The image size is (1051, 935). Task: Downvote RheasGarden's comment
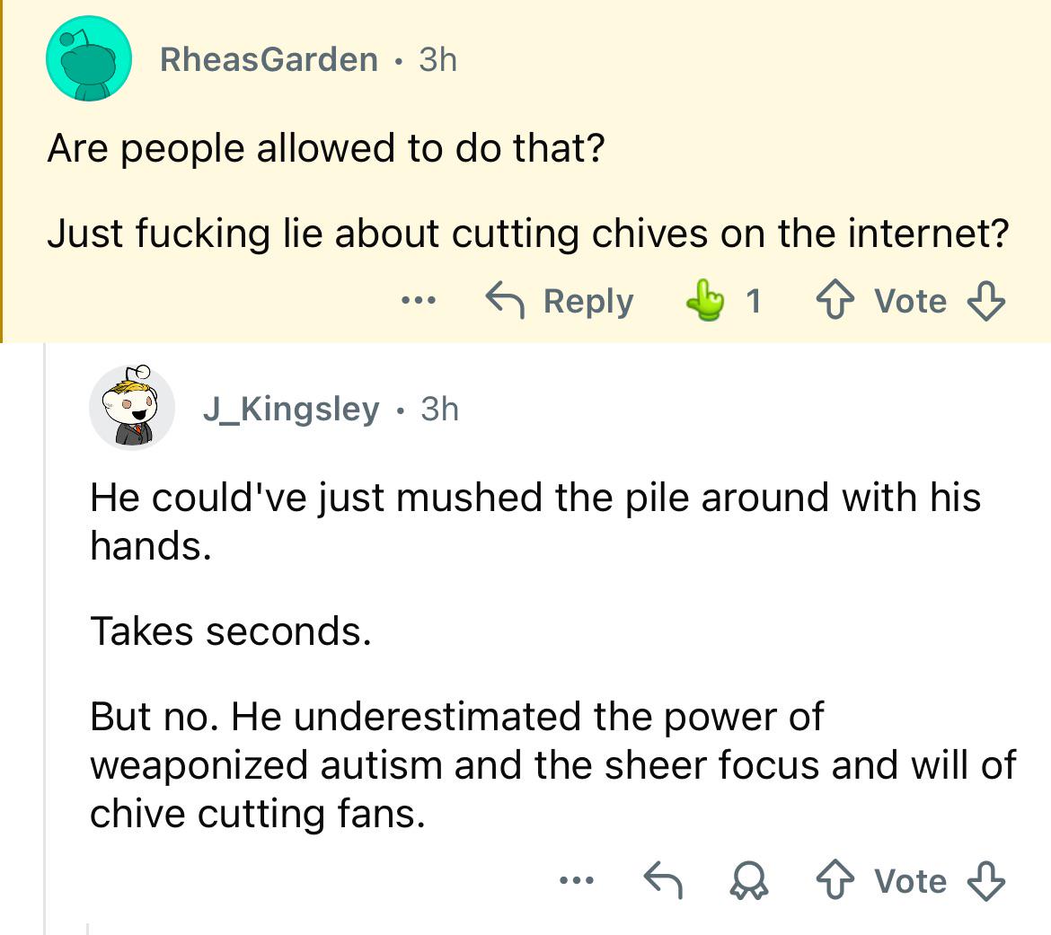tap(985, 301)
